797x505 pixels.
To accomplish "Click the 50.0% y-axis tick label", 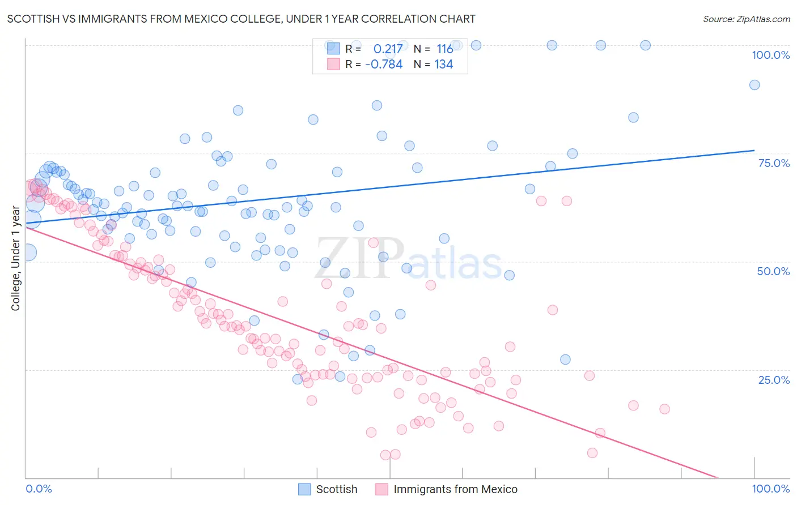I will pos(773,271).
